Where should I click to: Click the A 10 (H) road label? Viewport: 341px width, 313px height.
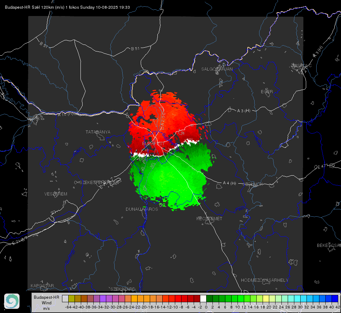65,114
